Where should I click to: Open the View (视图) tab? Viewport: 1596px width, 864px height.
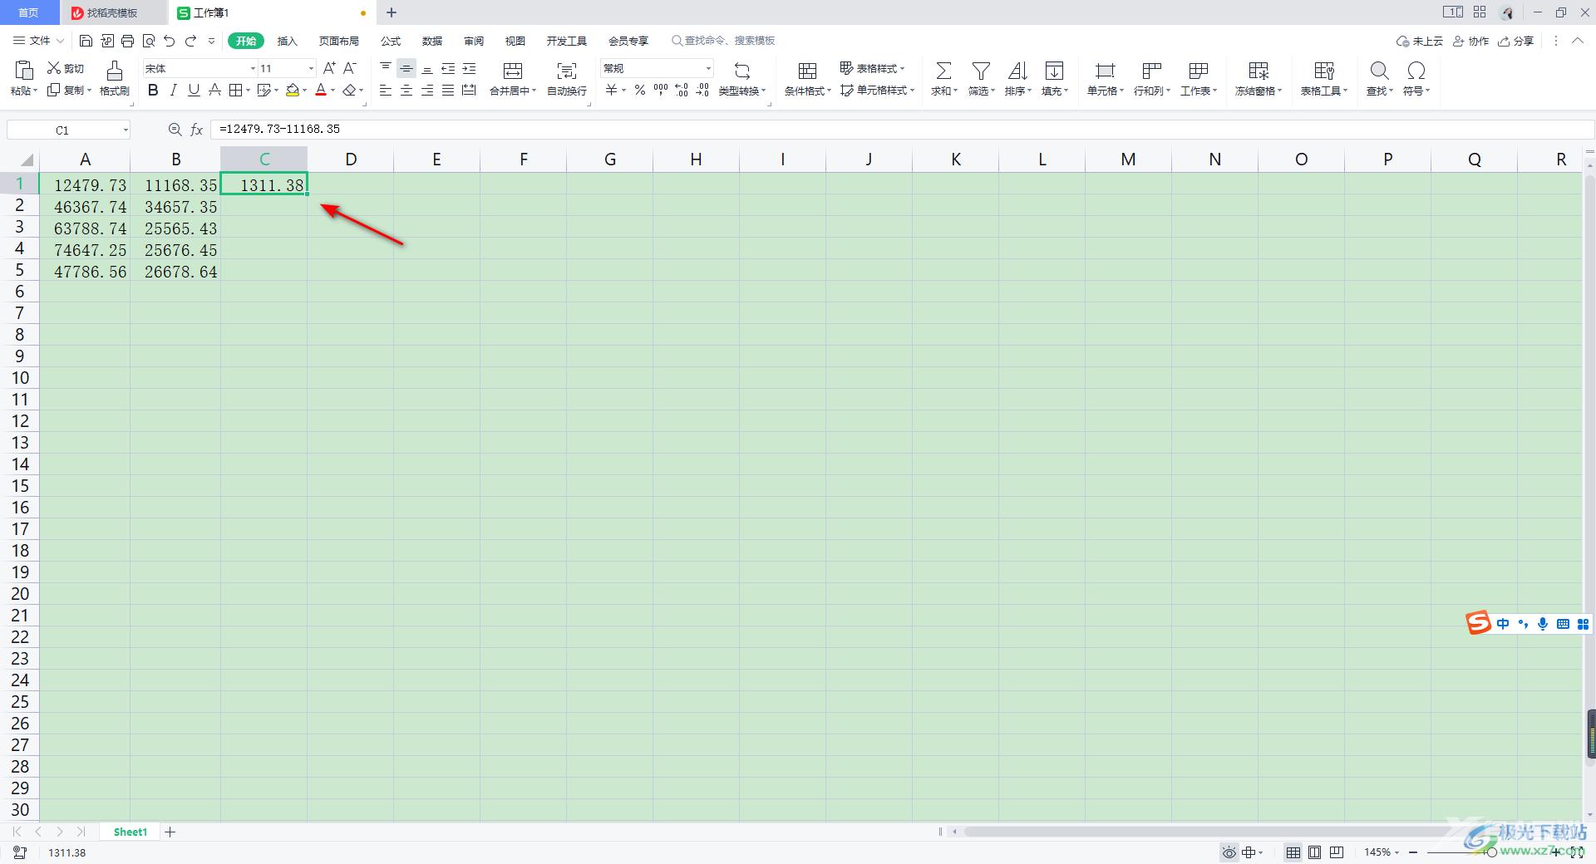515,41
